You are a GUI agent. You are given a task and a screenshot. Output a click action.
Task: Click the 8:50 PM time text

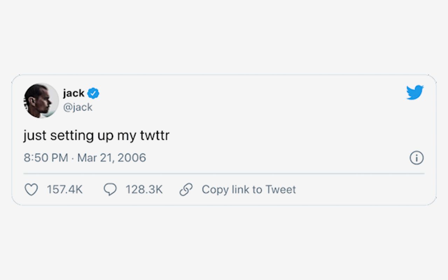click(45, 158)
